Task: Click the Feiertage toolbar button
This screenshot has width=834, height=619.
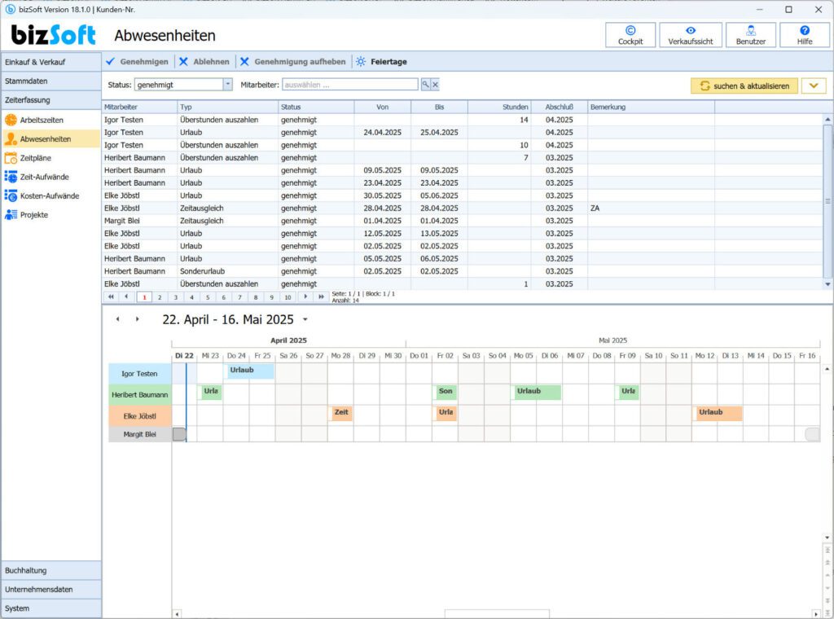Action: coord(382,62)
